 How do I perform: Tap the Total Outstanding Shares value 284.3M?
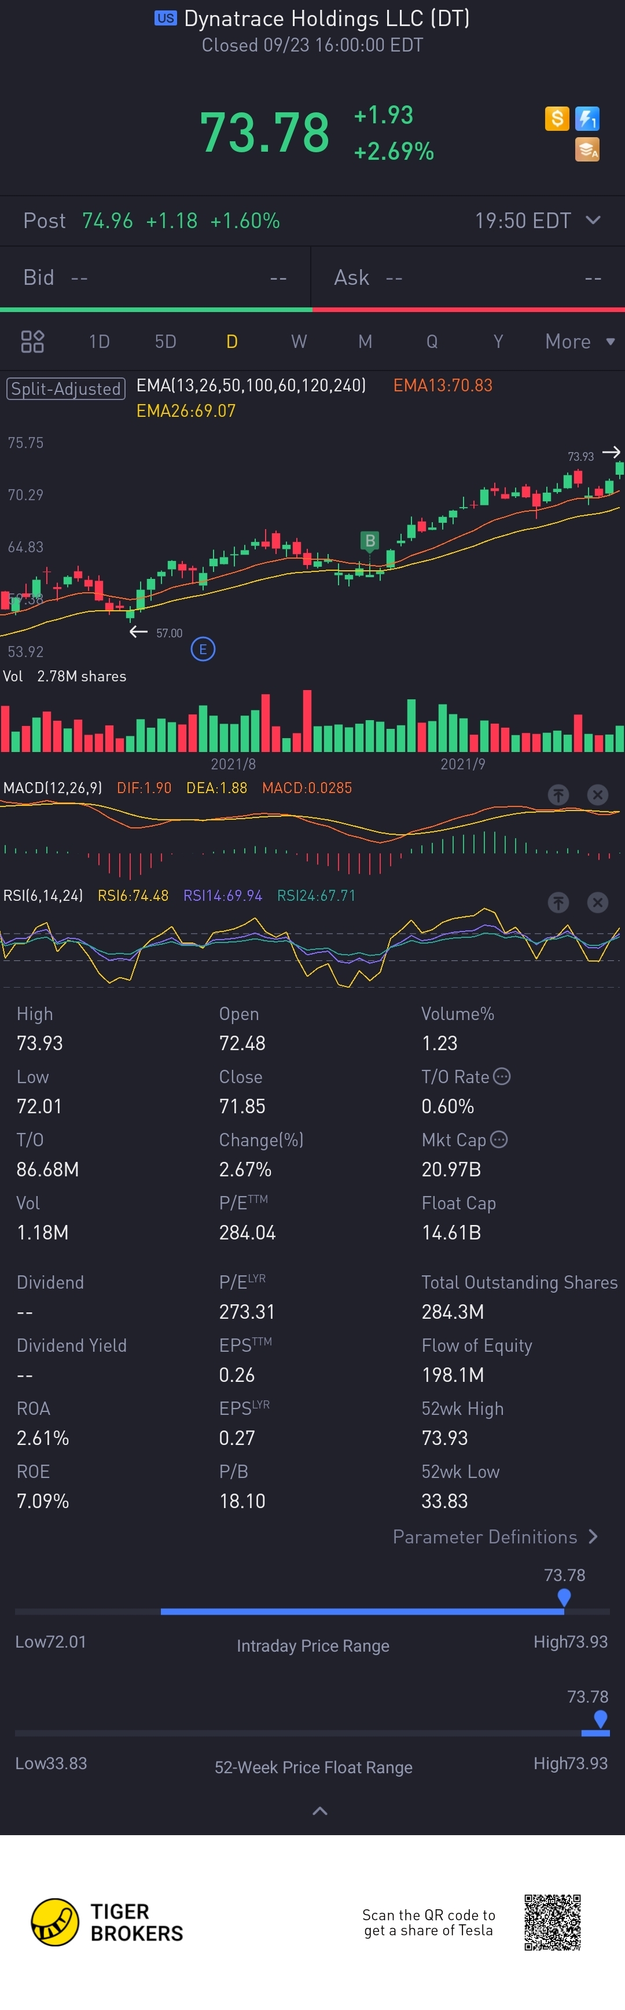pos(453,1312)
